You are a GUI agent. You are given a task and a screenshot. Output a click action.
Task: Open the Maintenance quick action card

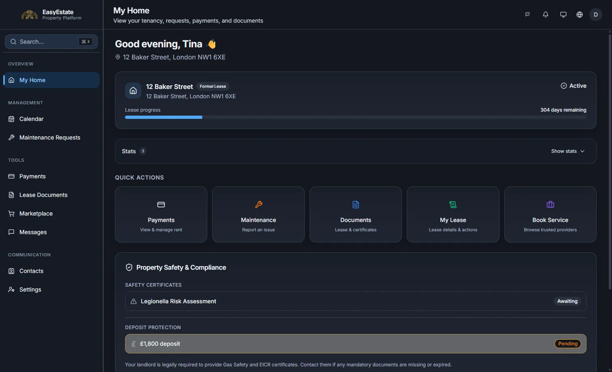[x=258, y=214]
